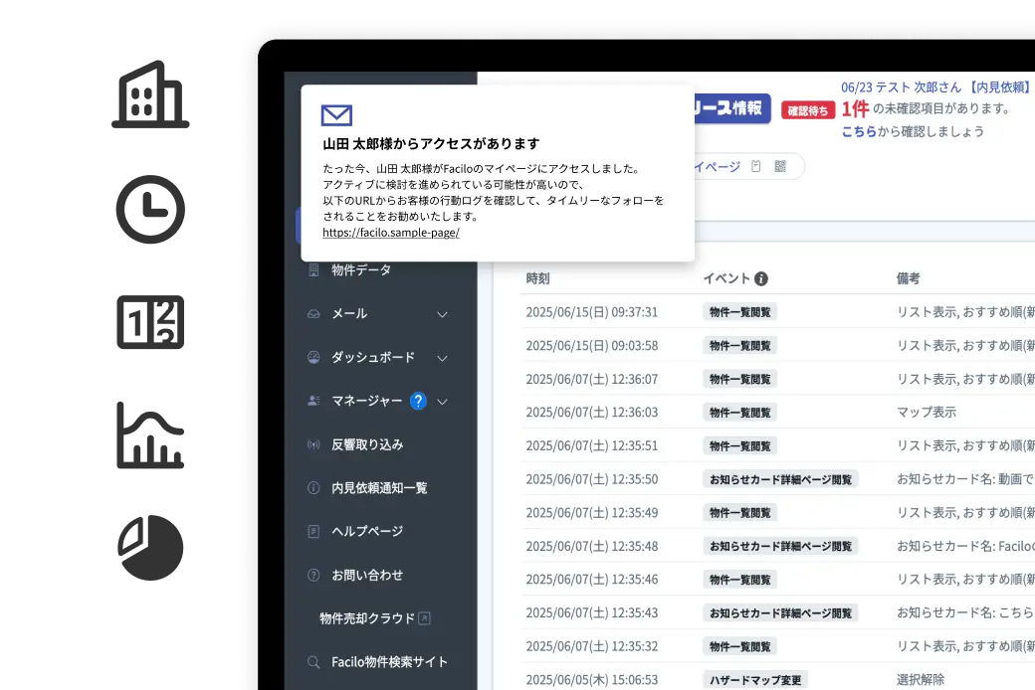This screenshot has width=1035, height=690.
Task: Click the リリース情報 button
Action: (x=731, y=108)
